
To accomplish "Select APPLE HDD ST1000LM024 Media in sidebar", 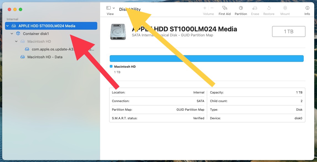I will [51, 26].
